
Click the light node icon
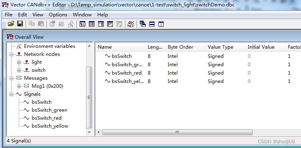(26, 62)
